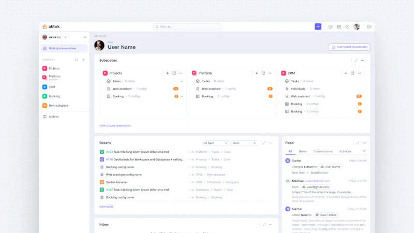This screenshot has height=233, width=414.
Task: Click the purple plus create button in header
Action: click(318, 27)
